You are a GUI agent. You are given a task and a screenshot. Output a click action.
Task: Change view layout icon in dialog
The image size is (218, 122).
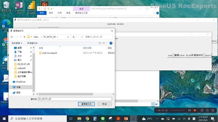pyautogui.click(x=100, y=43)
